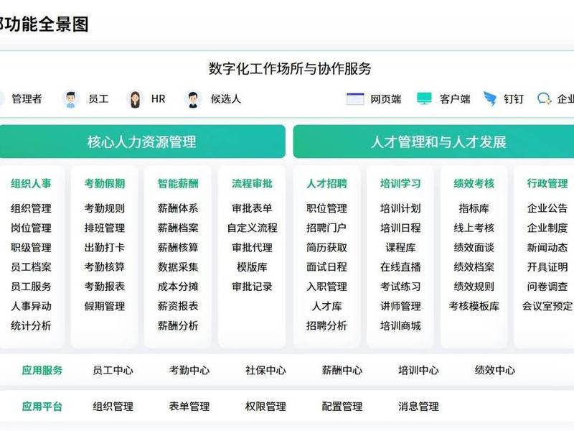Screen dimensions: 574x431
Task: Click 考勤规则 item
Action: pos(105,208)
